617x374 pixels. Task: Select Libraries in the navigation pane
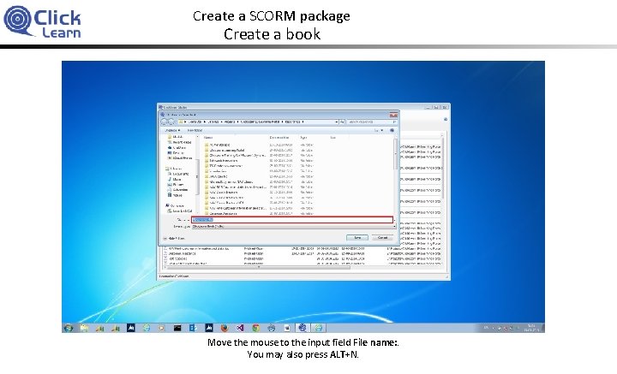click(x=173, y=169)
